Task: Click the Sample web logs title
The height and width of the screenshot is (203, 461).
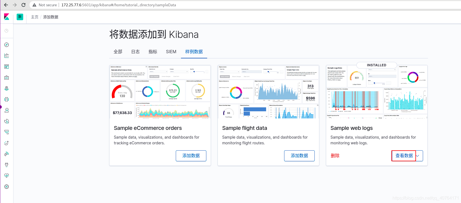Action: (x=352, y=128)
